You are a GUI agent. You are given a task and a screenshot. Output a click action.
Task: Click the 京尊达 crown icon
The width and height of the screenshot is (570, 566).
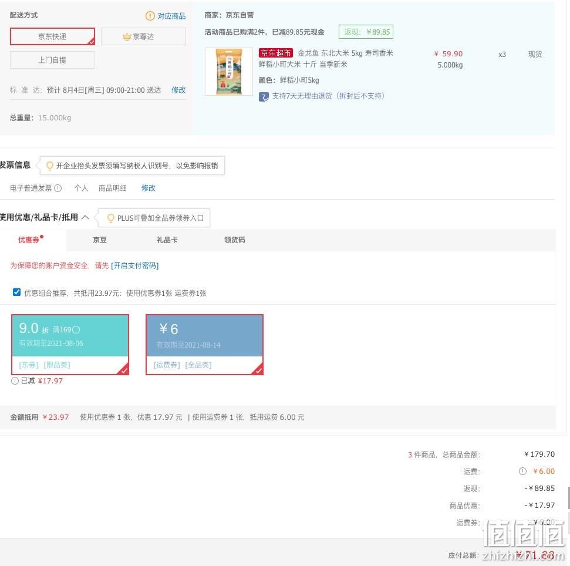127,36
